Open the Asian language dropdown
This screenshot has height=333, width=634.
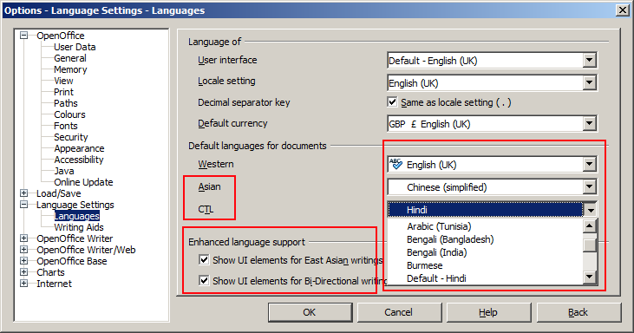pos(590,187)
